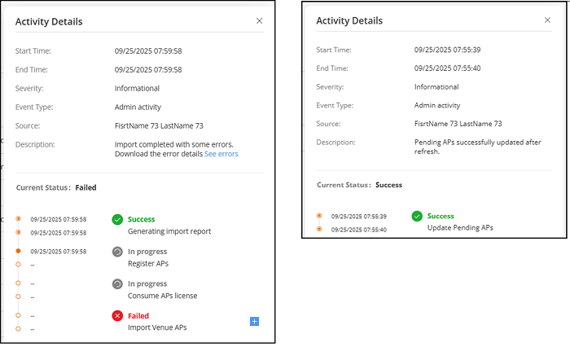Close the Activity Details panel showing Success status
Viewport: 570px width, 347px height.
click(x=547, y=20)
